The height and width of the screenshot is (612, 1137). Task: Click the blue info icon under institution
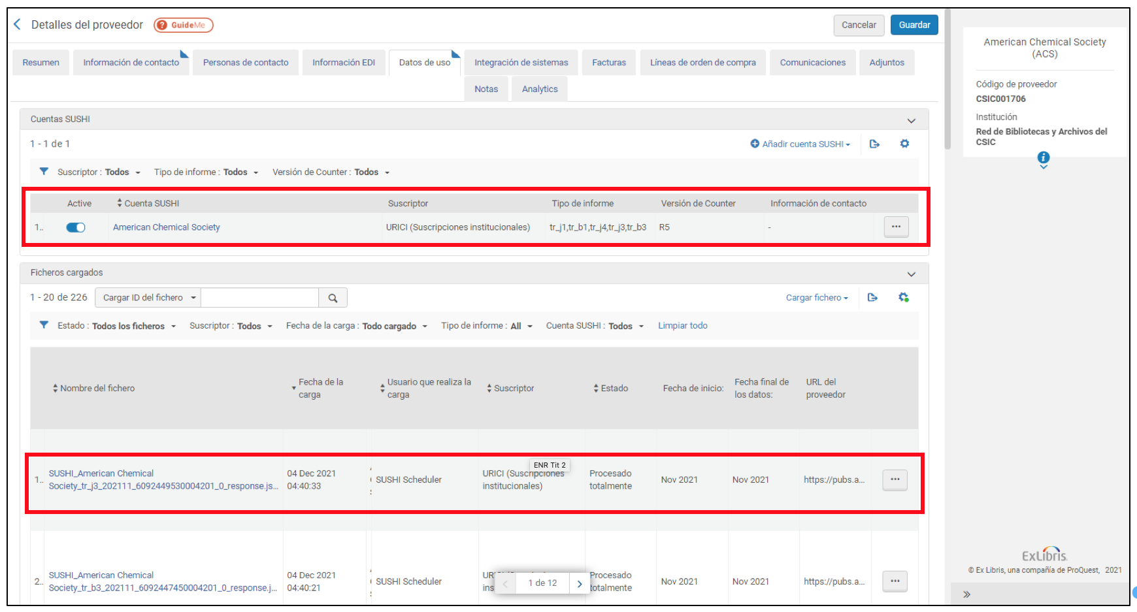1044,157
